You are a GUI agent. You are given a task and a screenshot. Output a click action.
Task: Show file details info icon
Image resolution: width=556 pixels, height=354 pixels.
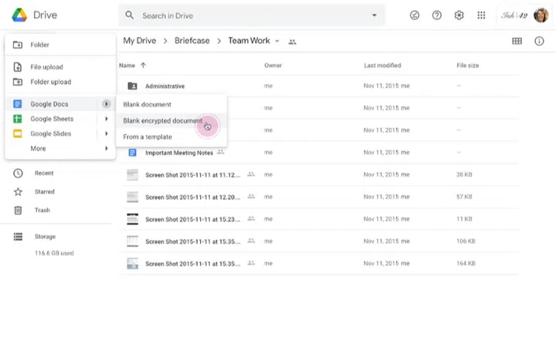coord(539,41)
